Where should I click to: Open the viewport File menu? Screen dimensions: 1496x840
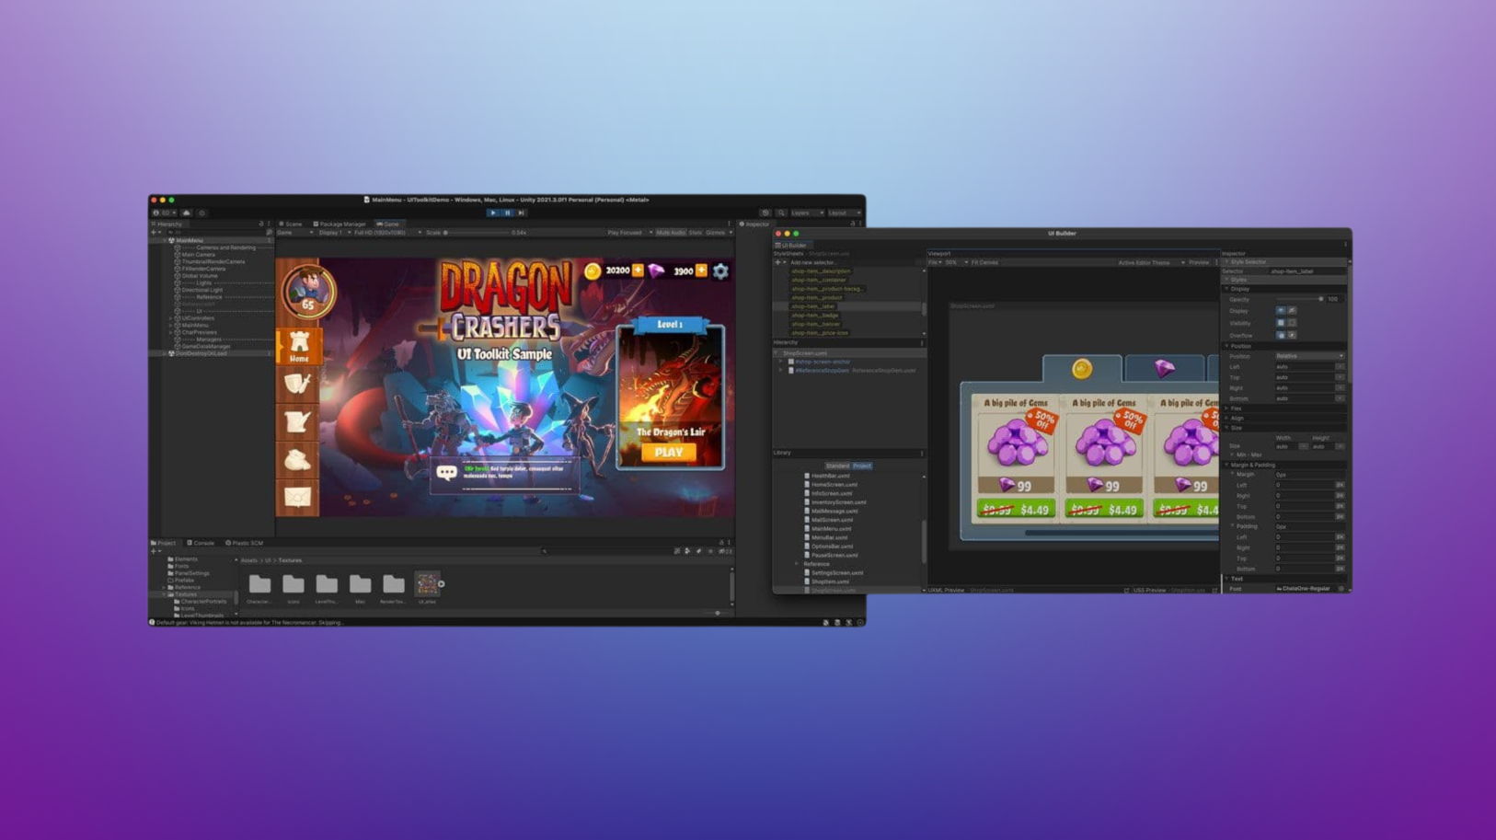[935, 262]
